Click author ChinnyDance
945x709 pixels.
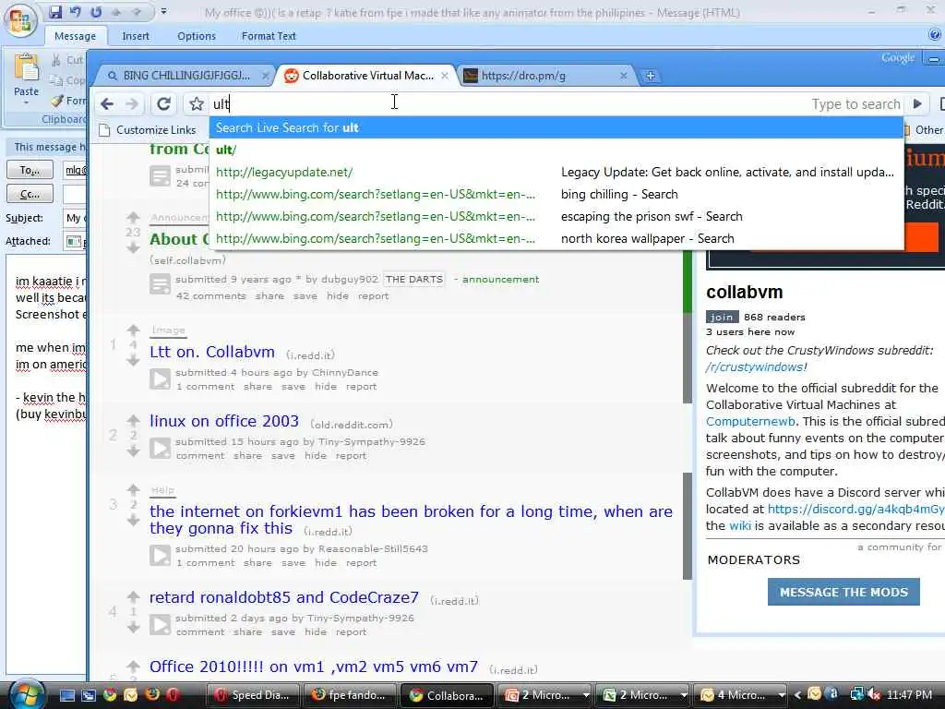click(x=345, y=373)
